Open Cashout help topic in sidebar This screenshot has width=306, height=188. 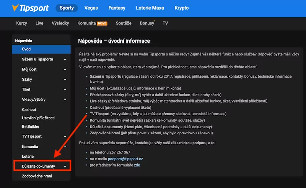pyautogui.click(x=29, y=110)
